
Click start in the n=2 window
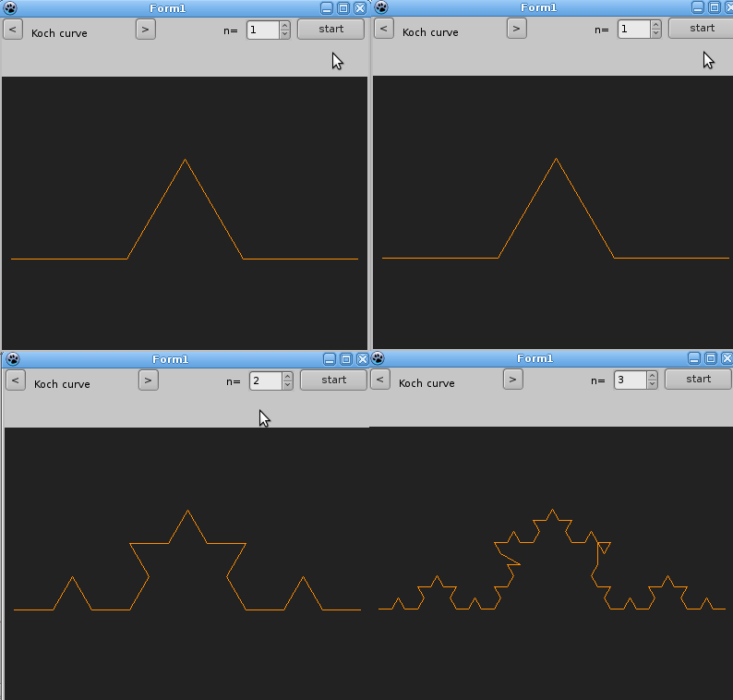tap(333, 380)
